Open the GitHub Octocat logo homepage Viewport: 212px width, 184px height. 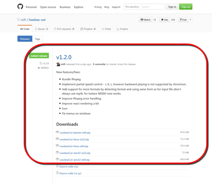[20, 6]
